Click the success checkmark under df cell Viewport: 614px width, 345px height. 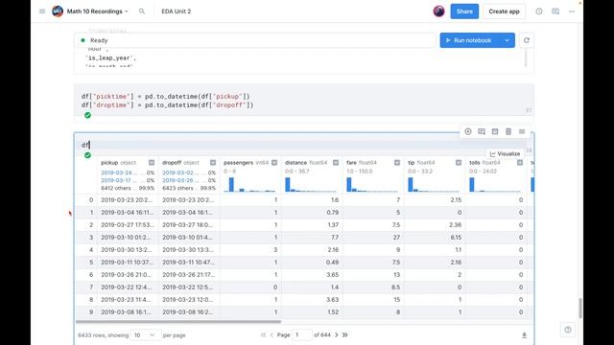click(x=87, y=155)
